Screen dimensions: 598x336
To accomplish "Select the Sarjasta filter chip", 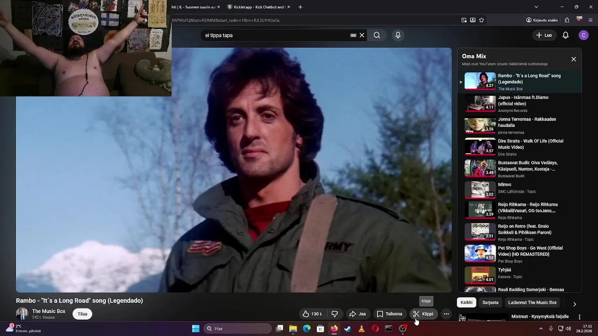I will 490,302.
